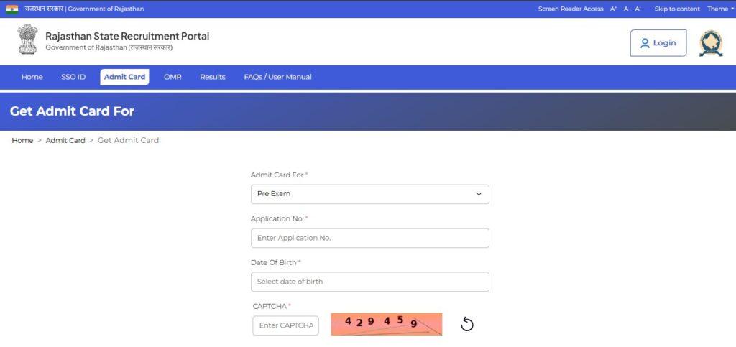Reset font size with normal A

626,9
